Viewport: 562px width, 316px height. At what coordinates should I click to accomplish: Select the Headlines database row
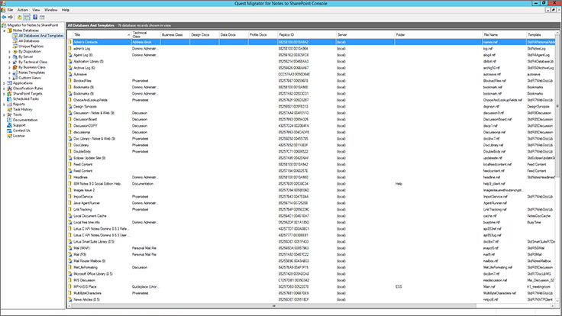pyautogui.click(x=311, y=177)
